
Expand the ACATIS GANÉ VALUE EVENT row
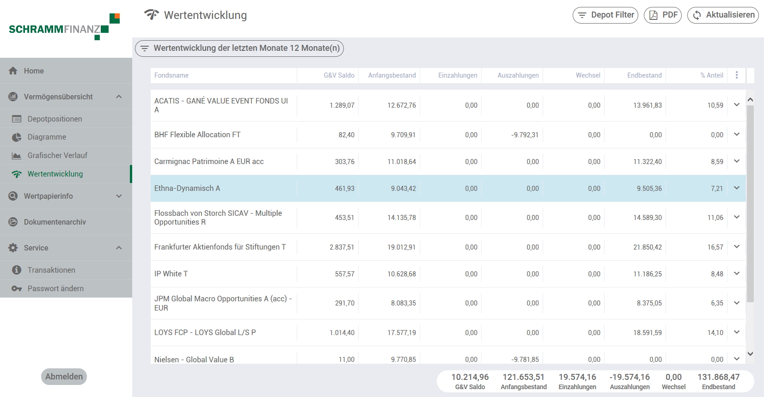pos(737,105)
